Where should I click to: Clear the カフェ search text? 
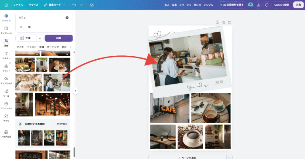tap(67, 18)
